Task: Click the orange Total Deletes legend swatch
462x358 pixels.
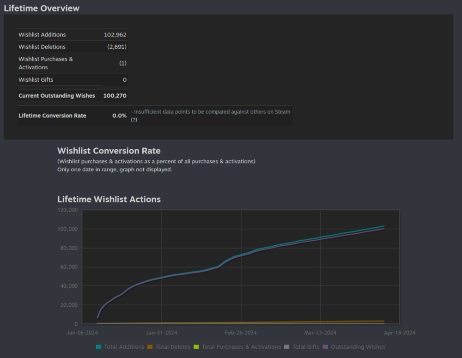Action: 150,347
